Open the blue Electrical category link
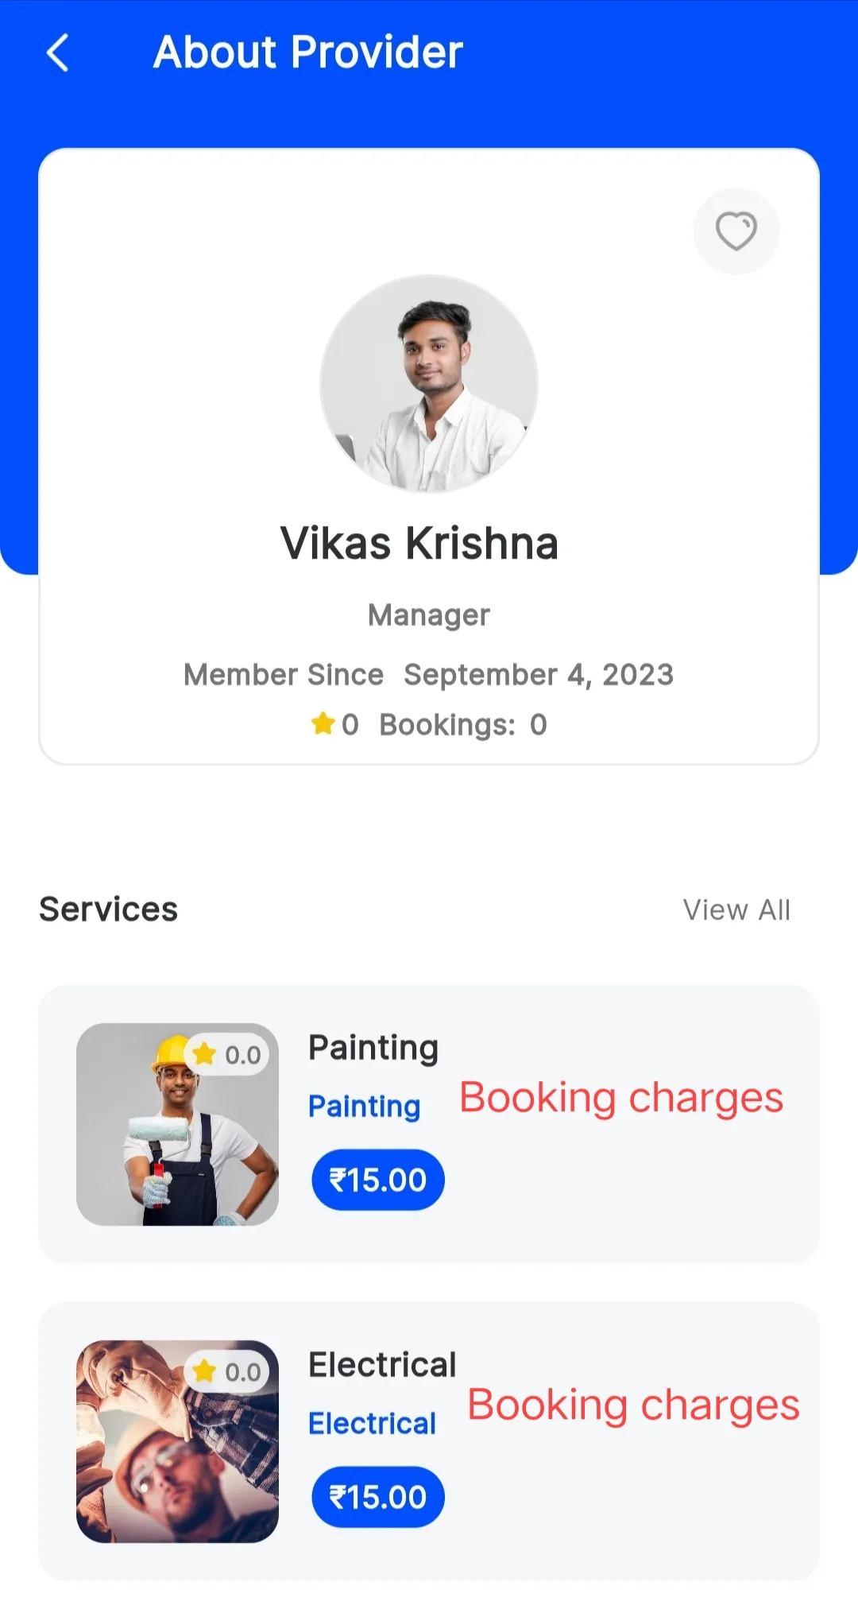Viewport: 858px width, 1609px height. (373, 1424)
